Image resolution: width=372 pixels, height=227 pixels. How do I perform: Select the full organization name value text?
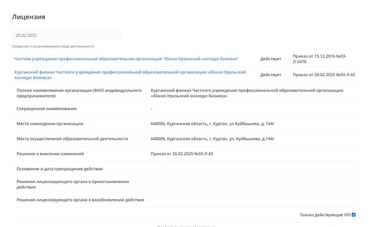click(247, 93)
